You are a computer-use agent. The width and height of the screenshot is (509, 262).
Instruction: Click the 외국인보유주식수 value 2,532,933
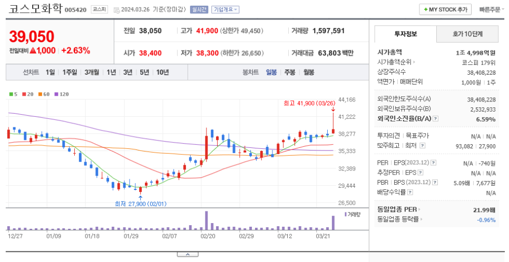coord(483,109)
